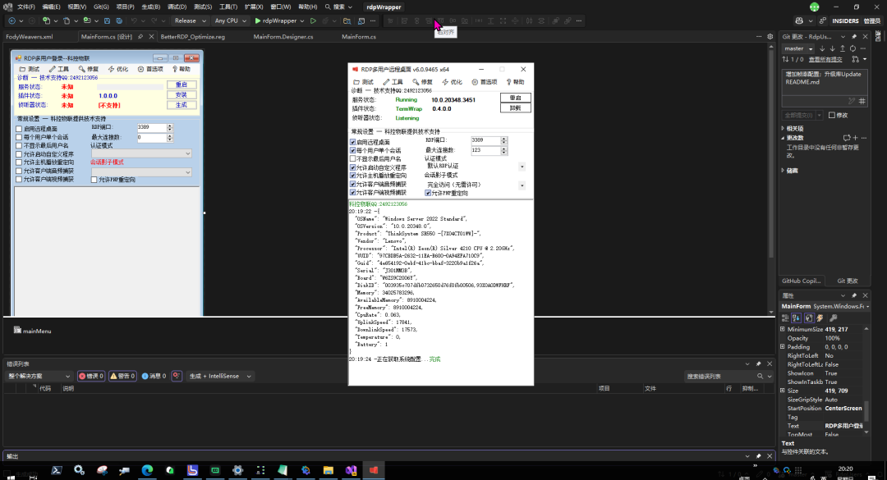Open 默认RDP认证 dropdown in running RDP window

click(522, 167)
